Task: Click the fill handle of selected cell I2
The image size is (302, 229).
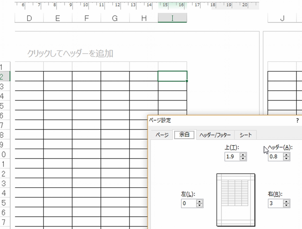Action: click(187, 81)
